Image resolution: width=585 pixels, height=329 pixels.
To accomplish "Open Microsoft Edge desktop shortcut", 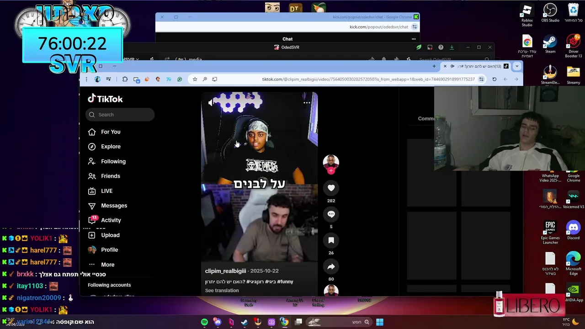I will tap(574, 264).
